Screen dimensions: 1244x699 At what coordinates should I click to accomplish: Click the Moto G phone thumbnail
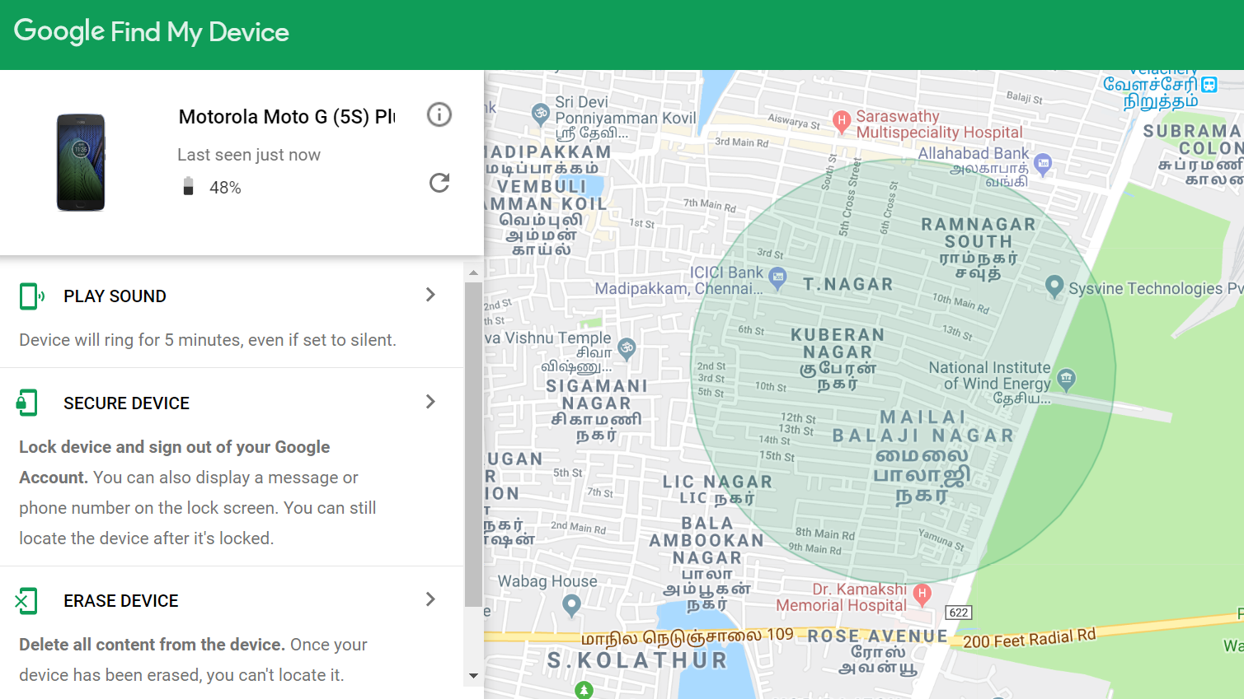(79, 161)
